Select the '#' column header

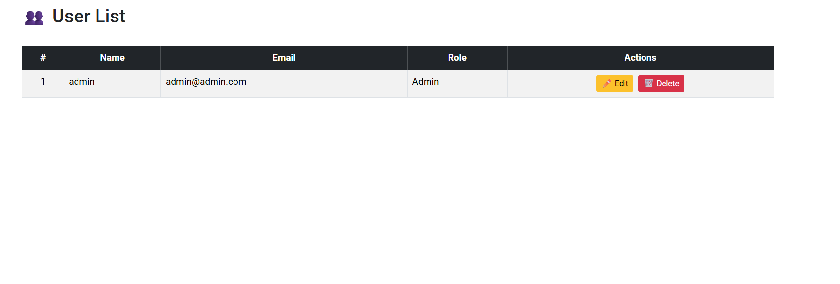43,58
